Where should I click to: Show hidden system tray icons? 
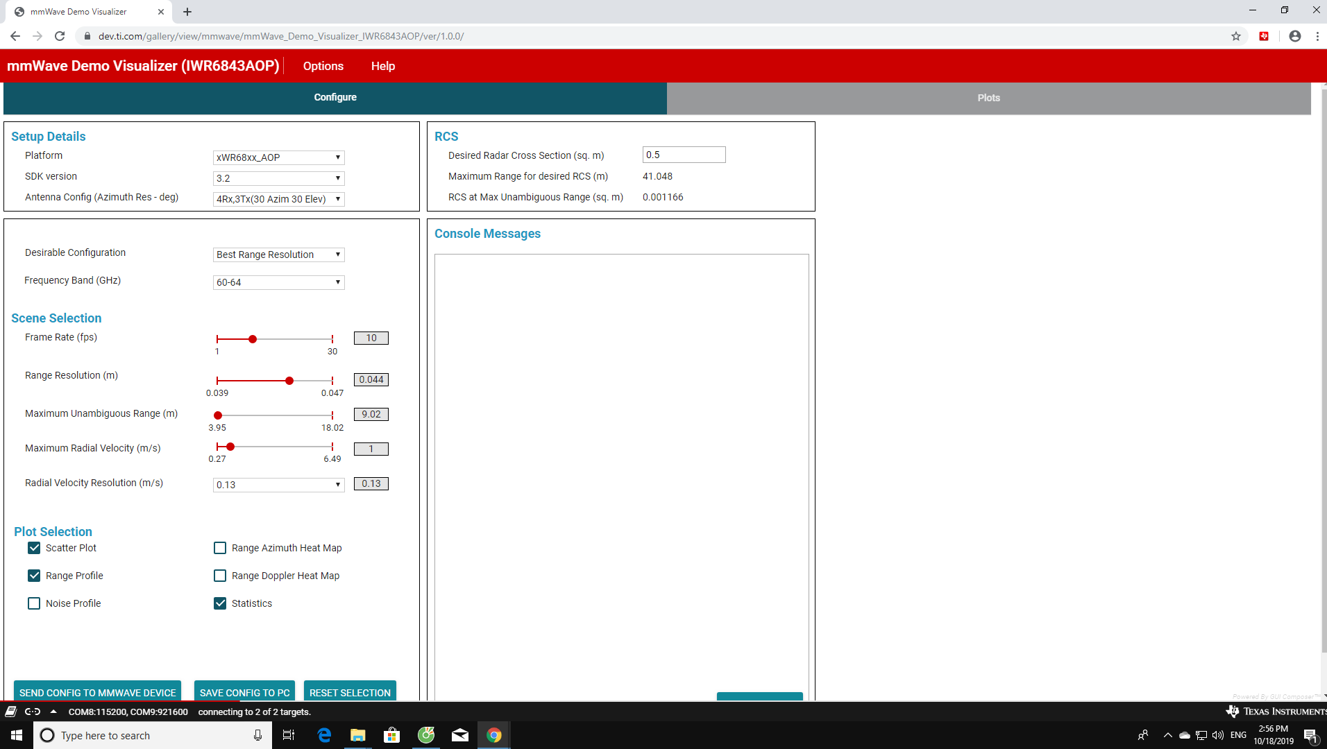coord(1168,735)
